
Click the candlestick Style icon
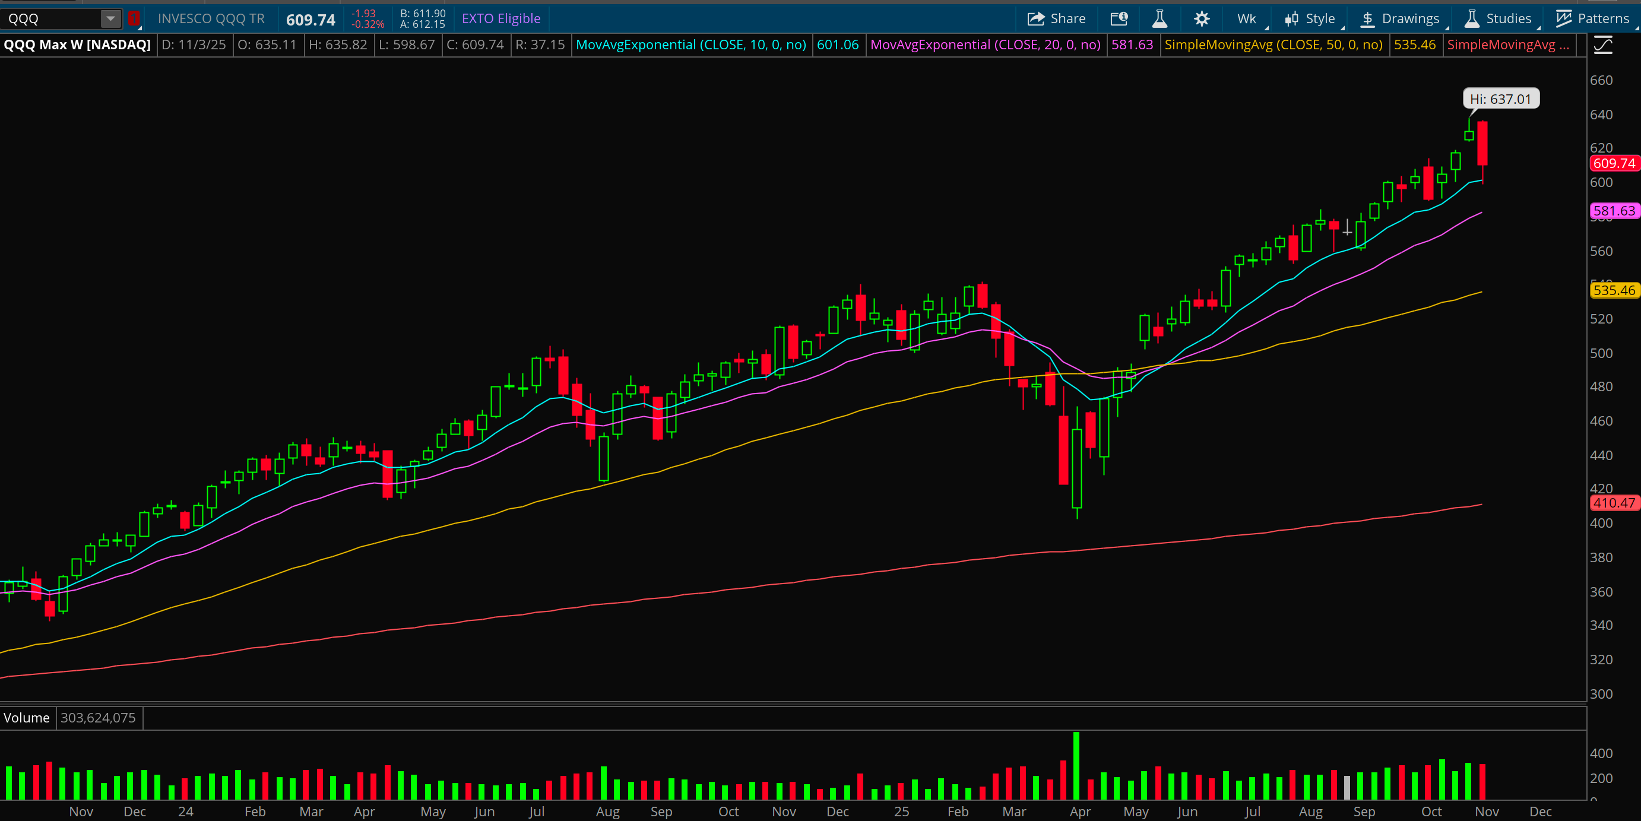[1291, 18]
